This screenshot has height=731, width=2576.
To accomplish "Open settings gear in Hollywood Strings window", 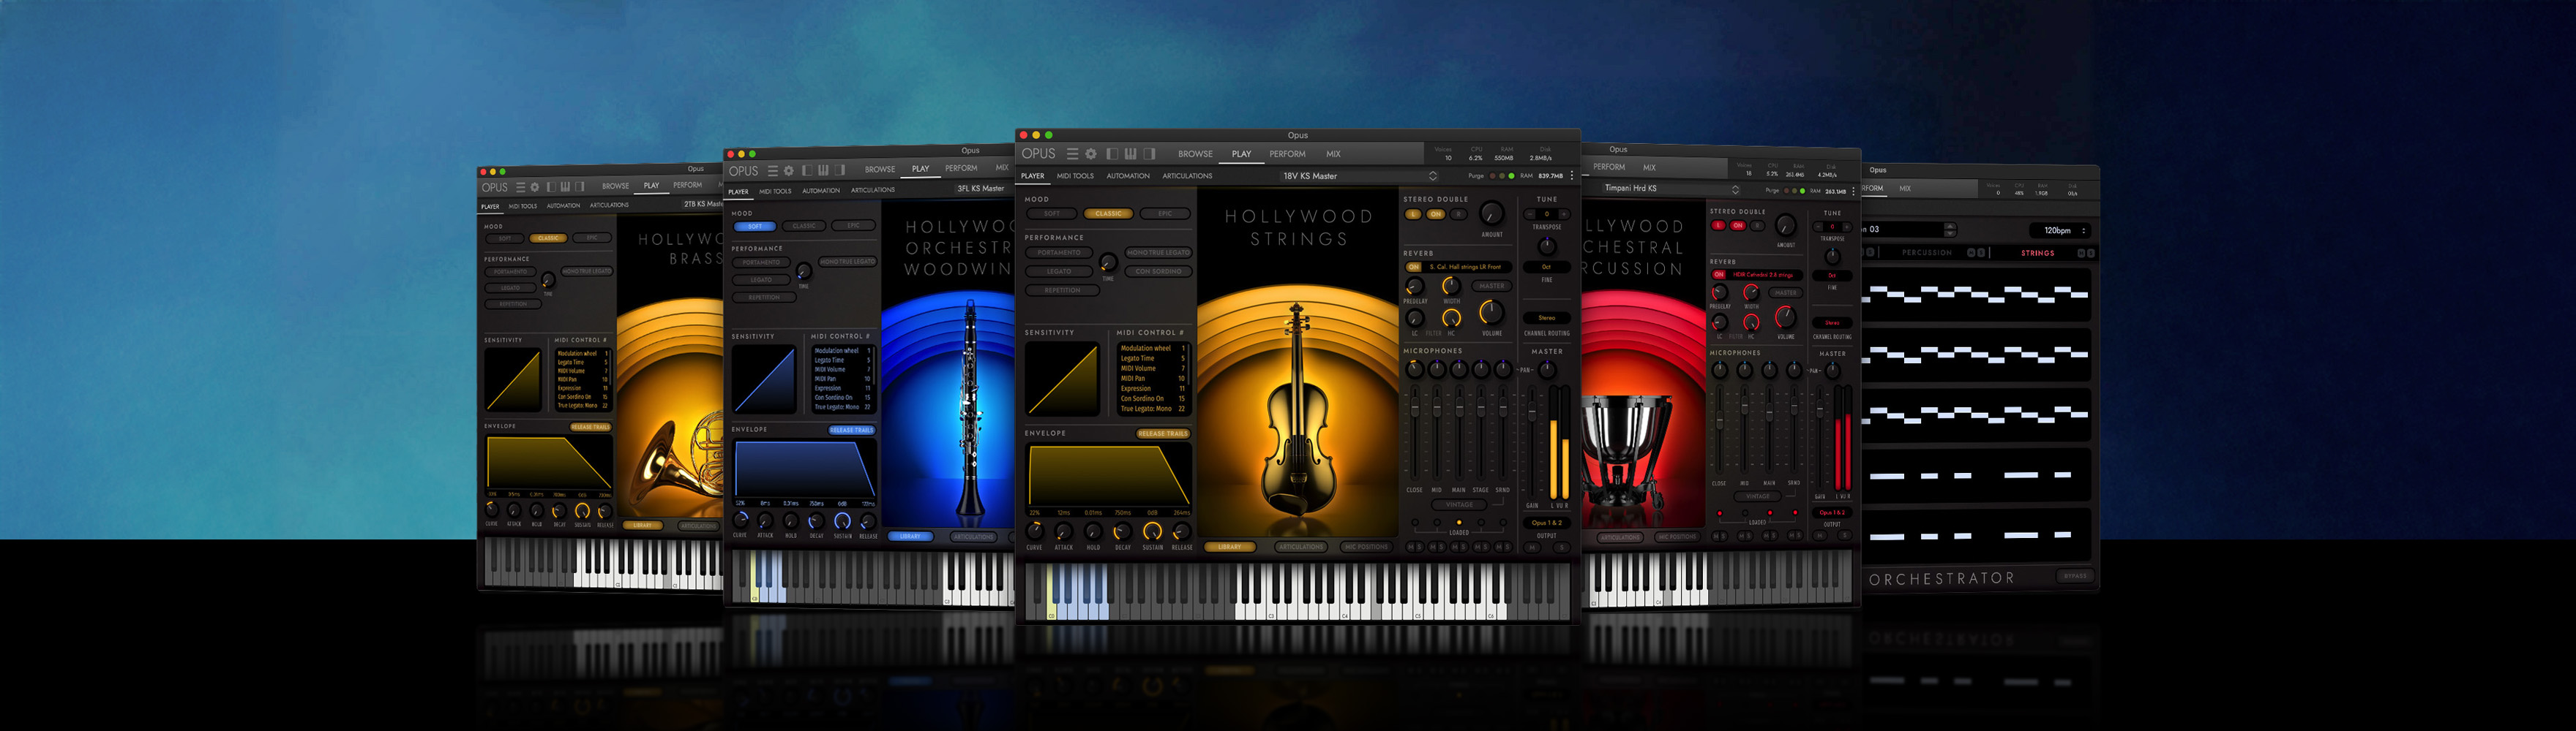I will pyautogui.click(x=1091, y=154).
